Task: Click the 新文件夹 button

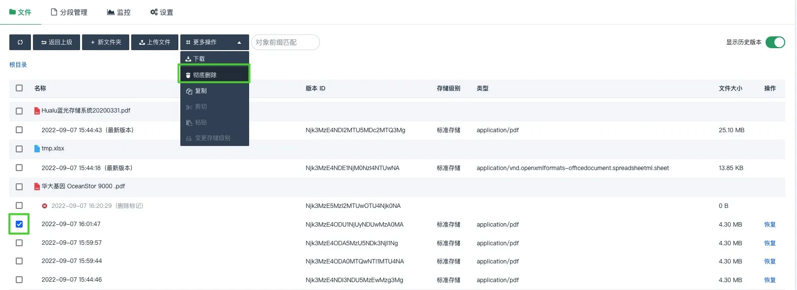Action: tap(106, 42)
